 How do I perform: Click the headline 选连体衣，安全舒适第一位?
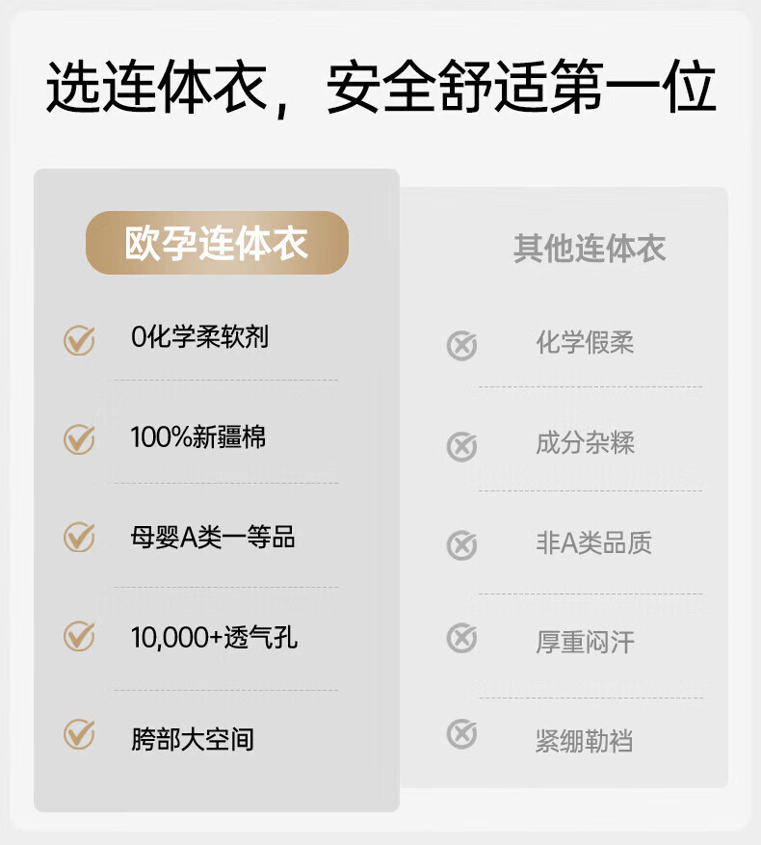coord(380,90)
